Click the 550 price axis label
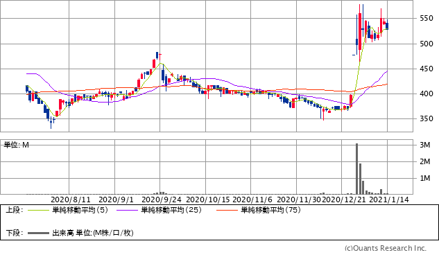 pos(427,19)
